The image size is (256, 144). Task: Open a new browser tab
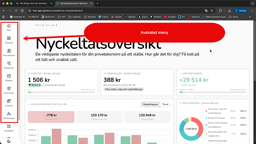click(x=98, y=3)
